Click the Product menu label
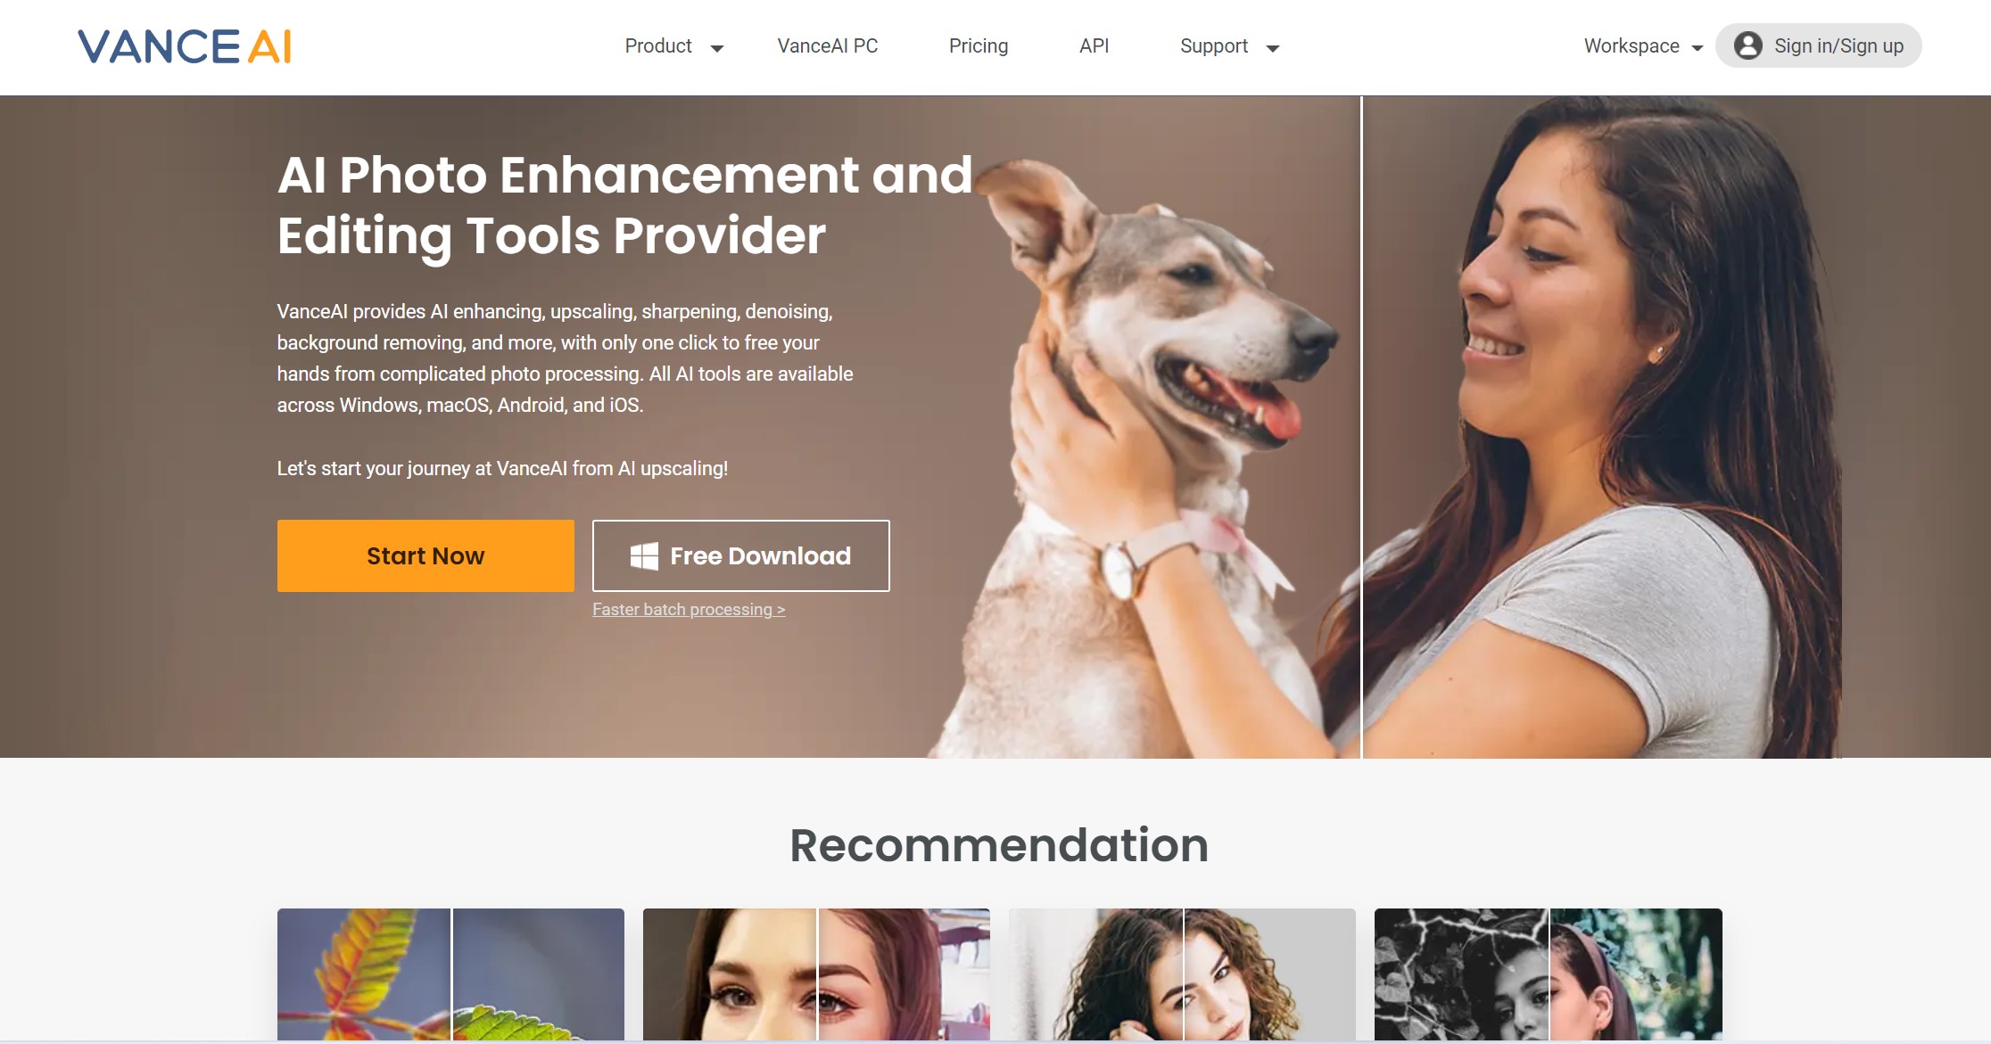This screenshot has width=1991, height=1044. coord(658,45)
